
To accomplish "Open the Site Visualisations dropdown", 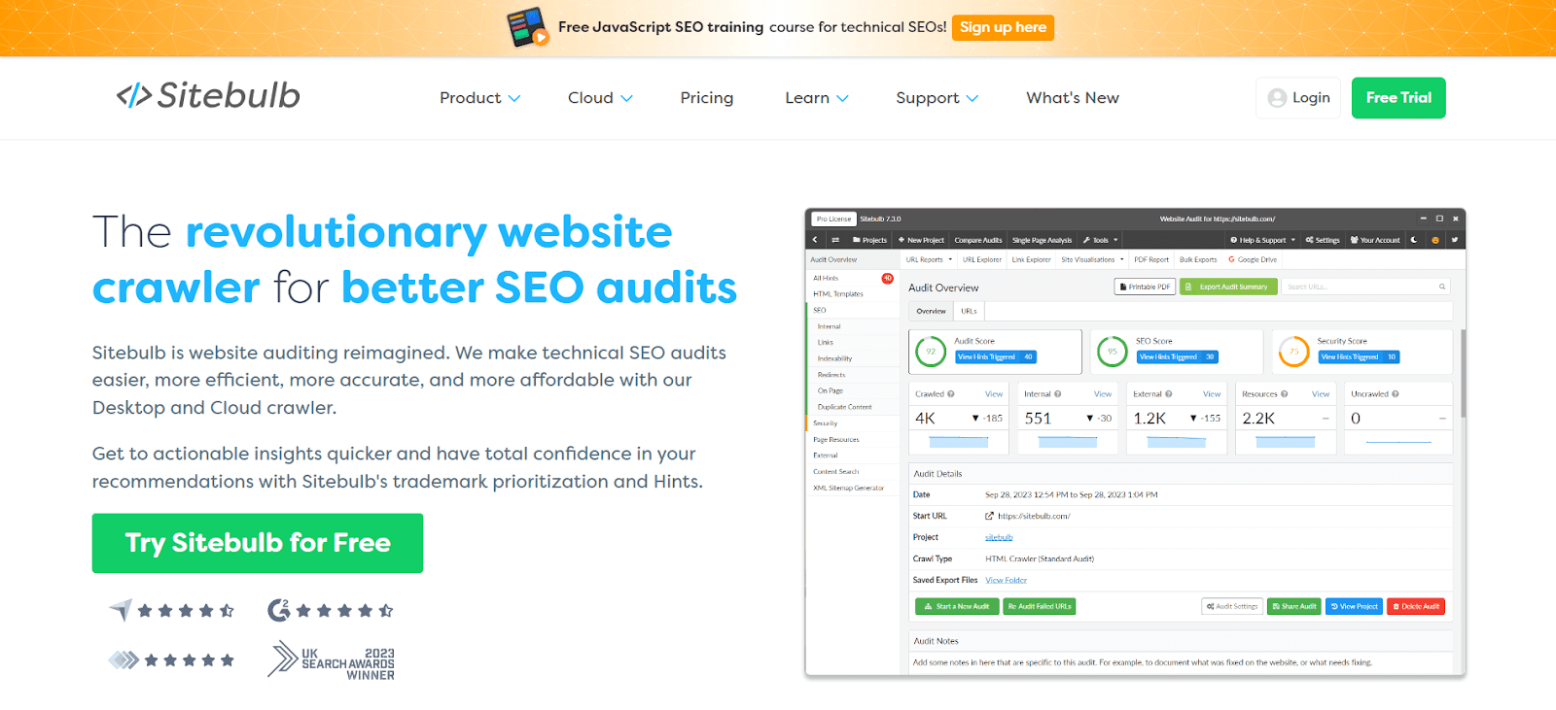I will (x=1092, y=259).
